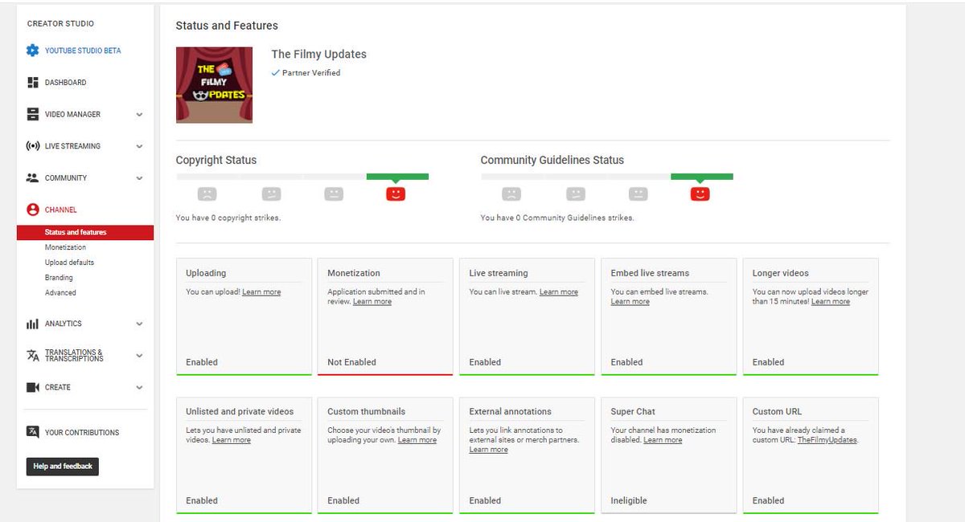This screenshot has width=965, height=522.
Task: Click the red happy face in Copyright Status
Action: [x=396, y=194]
